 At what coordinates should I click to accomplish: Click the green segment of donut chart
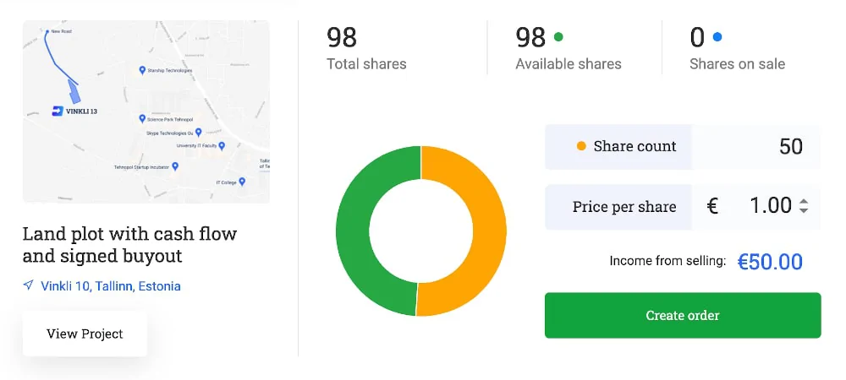click(x=354, y=231)
